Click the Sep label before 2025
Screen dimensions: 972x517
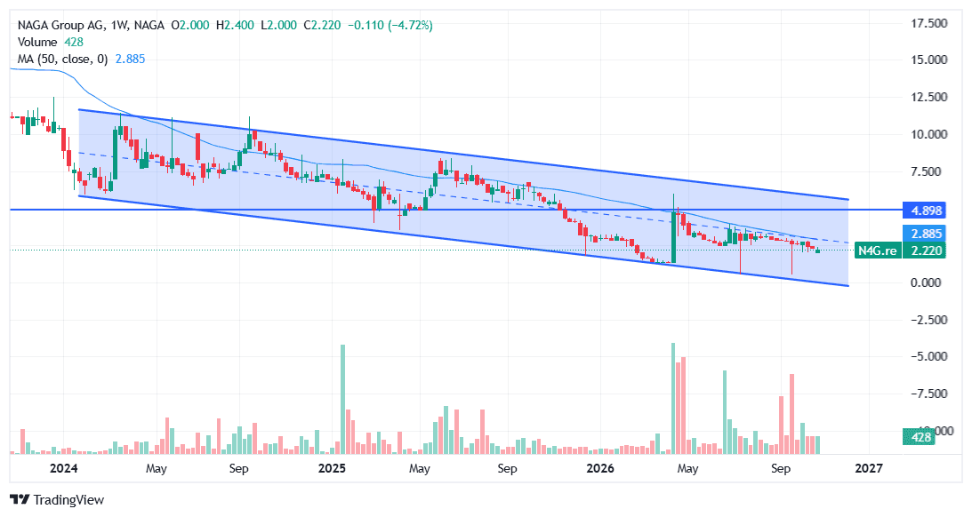point(238,469)
